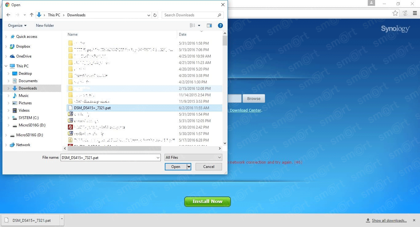The width and height of the screenshot is (420, 227).
Task: Refresh the Downloads folder listing
Action: pyautogui.click(x=155, y=15)
